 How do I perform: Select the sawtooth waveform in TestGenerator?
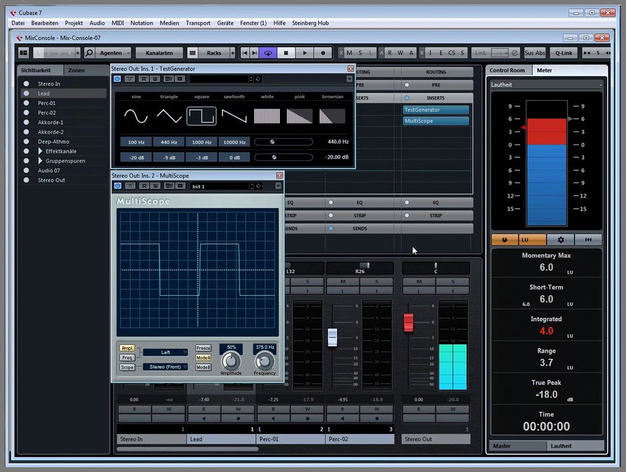tap(234, 116)
